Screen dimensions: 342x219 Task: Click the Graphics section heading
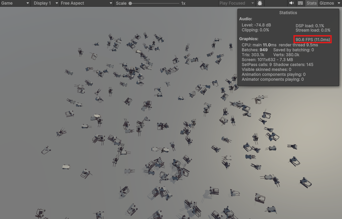[249, 39]
